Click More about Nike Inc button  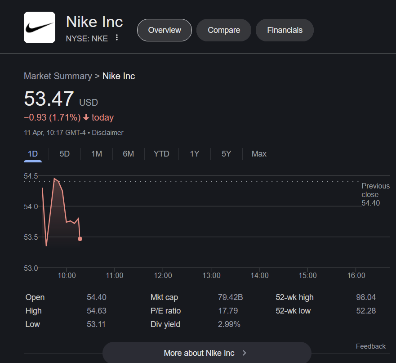(x=207, y=353)
